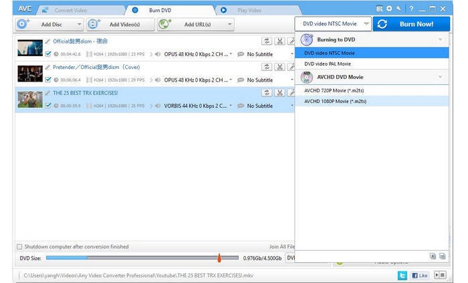This screenshot has width=468, height=283.
Task: Click the AVCHD HD disc icon
Action: pos(306,77)
